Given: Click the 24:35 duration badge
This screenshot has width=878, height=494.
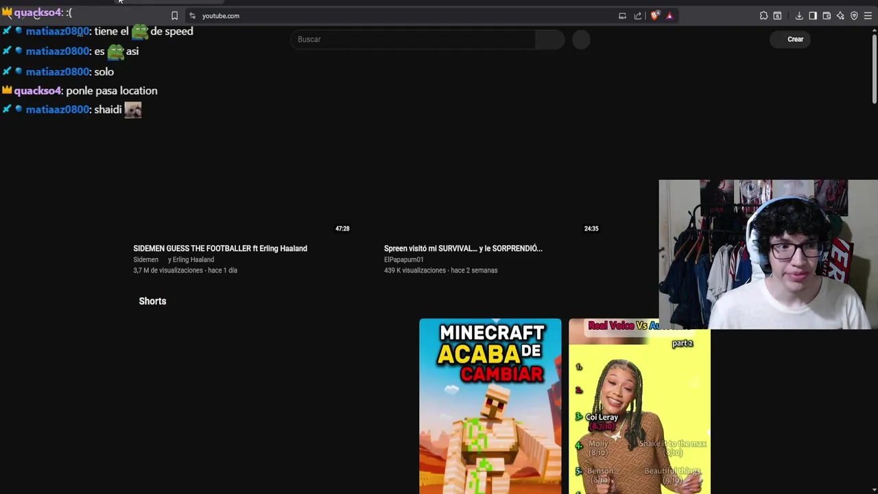Looking at the screenshot, I should click(x=591, y=228).
